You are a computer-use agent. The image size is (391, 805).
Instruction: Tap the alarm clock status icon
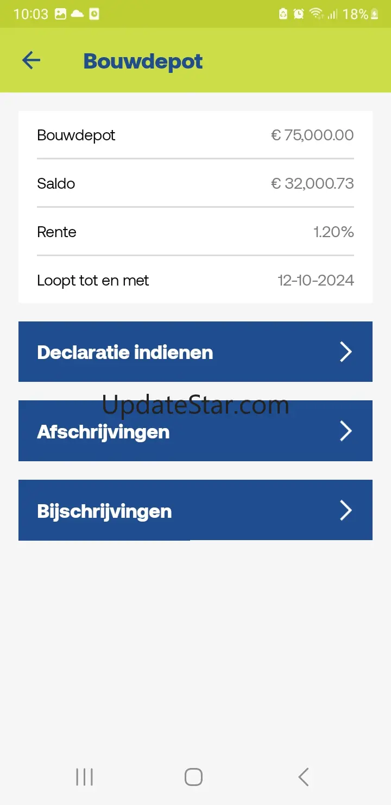[x=299, y=14]
